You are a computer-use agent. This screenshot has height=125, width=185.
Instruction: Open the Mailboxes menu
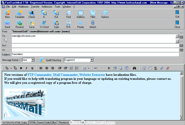click(23, 7)
